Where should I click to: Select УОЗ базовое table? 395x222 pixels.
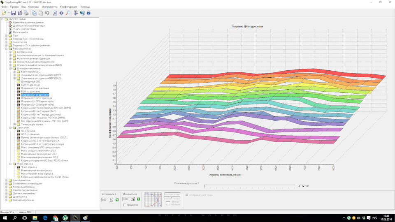(28, 131)
